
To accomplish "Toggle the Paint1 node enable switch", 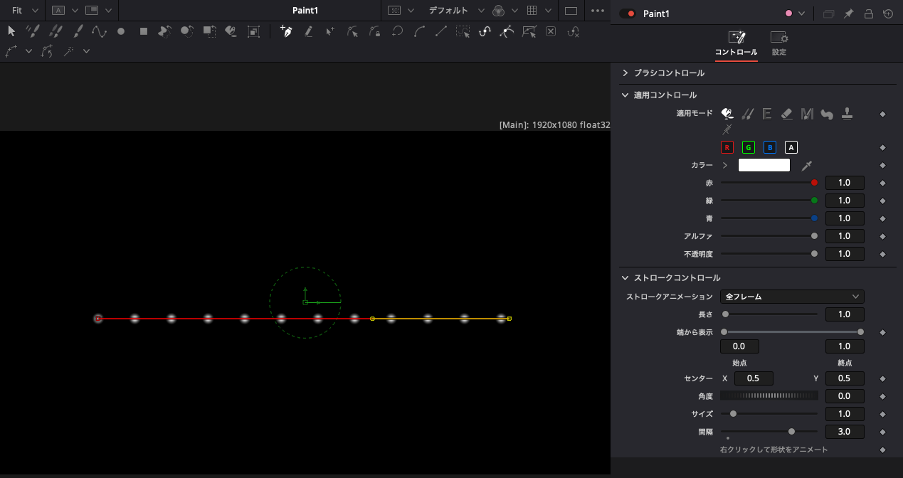I will (x=627, y=14).
